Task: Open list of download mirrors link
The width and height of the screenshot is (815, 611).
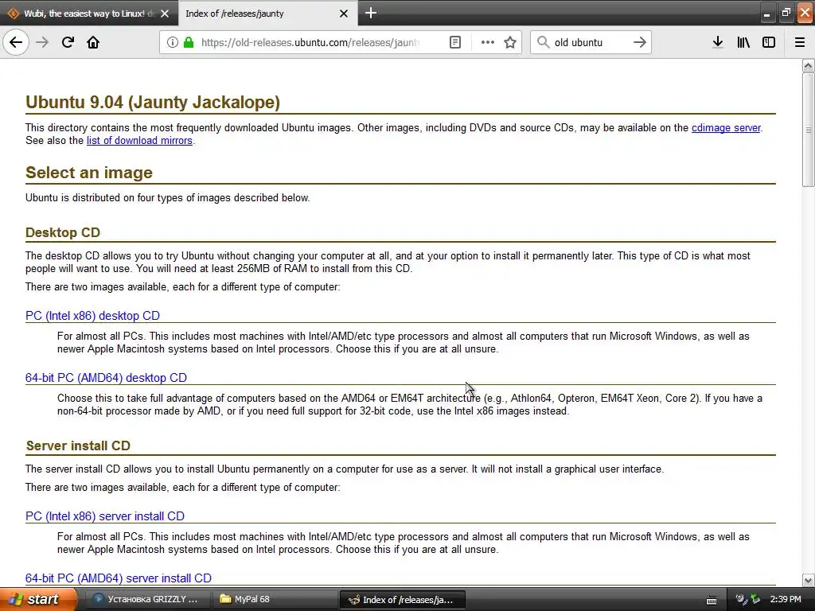Action: click(x=139, y=140)
